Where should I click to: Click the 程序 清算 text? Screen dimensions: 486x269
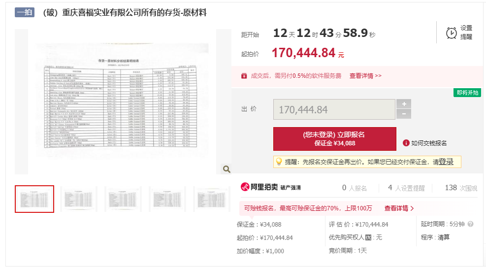pos(435,237)
